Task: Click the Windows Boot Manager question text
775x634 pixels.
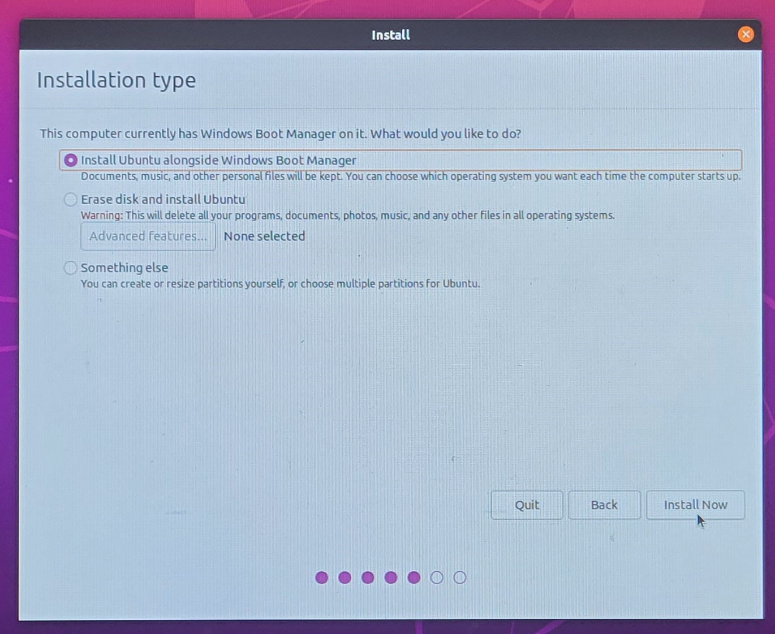Action: click(281, 133)
